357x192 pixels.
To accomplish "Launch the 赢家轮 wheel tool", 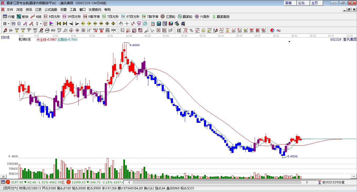I will pyautogui.click(x=185, y=17).
